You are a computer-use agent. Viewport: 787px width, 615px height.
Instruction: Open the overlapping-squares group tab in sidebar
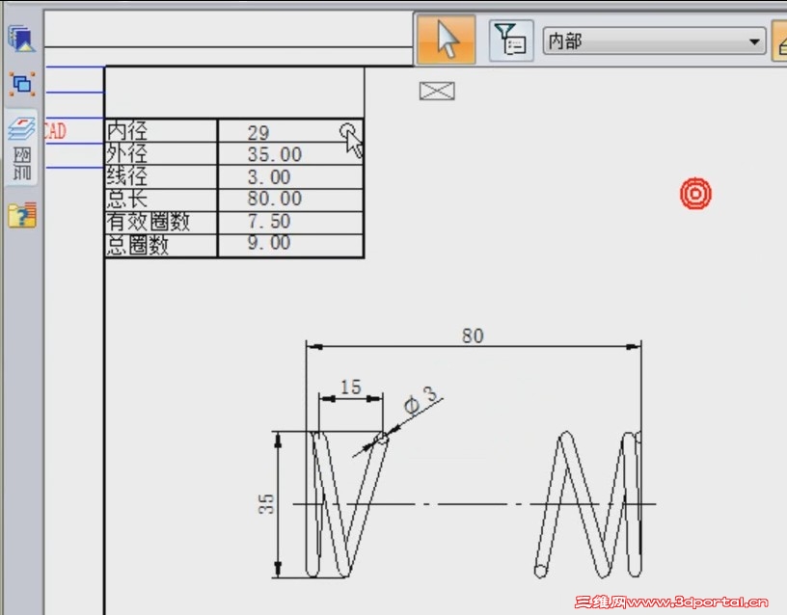[22, 83]
